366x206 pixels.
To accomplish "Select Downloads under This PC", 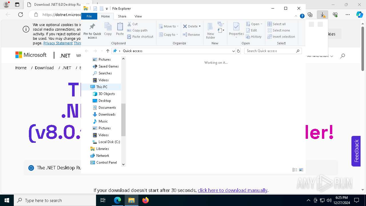I will (104, 114).
